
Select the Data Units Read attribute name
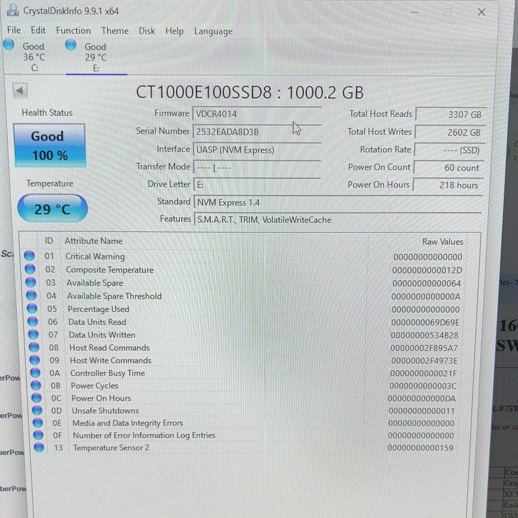tap(97, 322)
